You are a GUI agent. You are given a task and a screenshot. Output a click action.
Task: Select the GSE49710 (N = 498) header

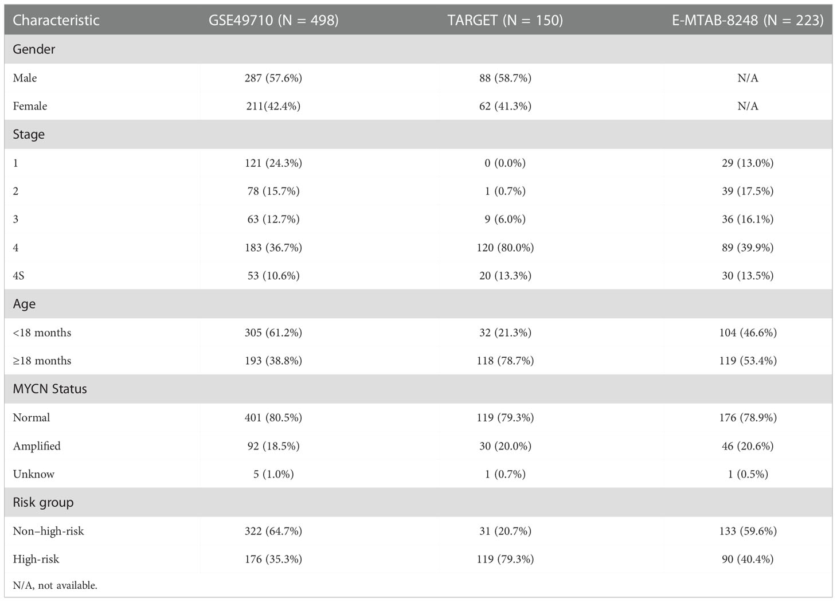(x=273, y=20)
